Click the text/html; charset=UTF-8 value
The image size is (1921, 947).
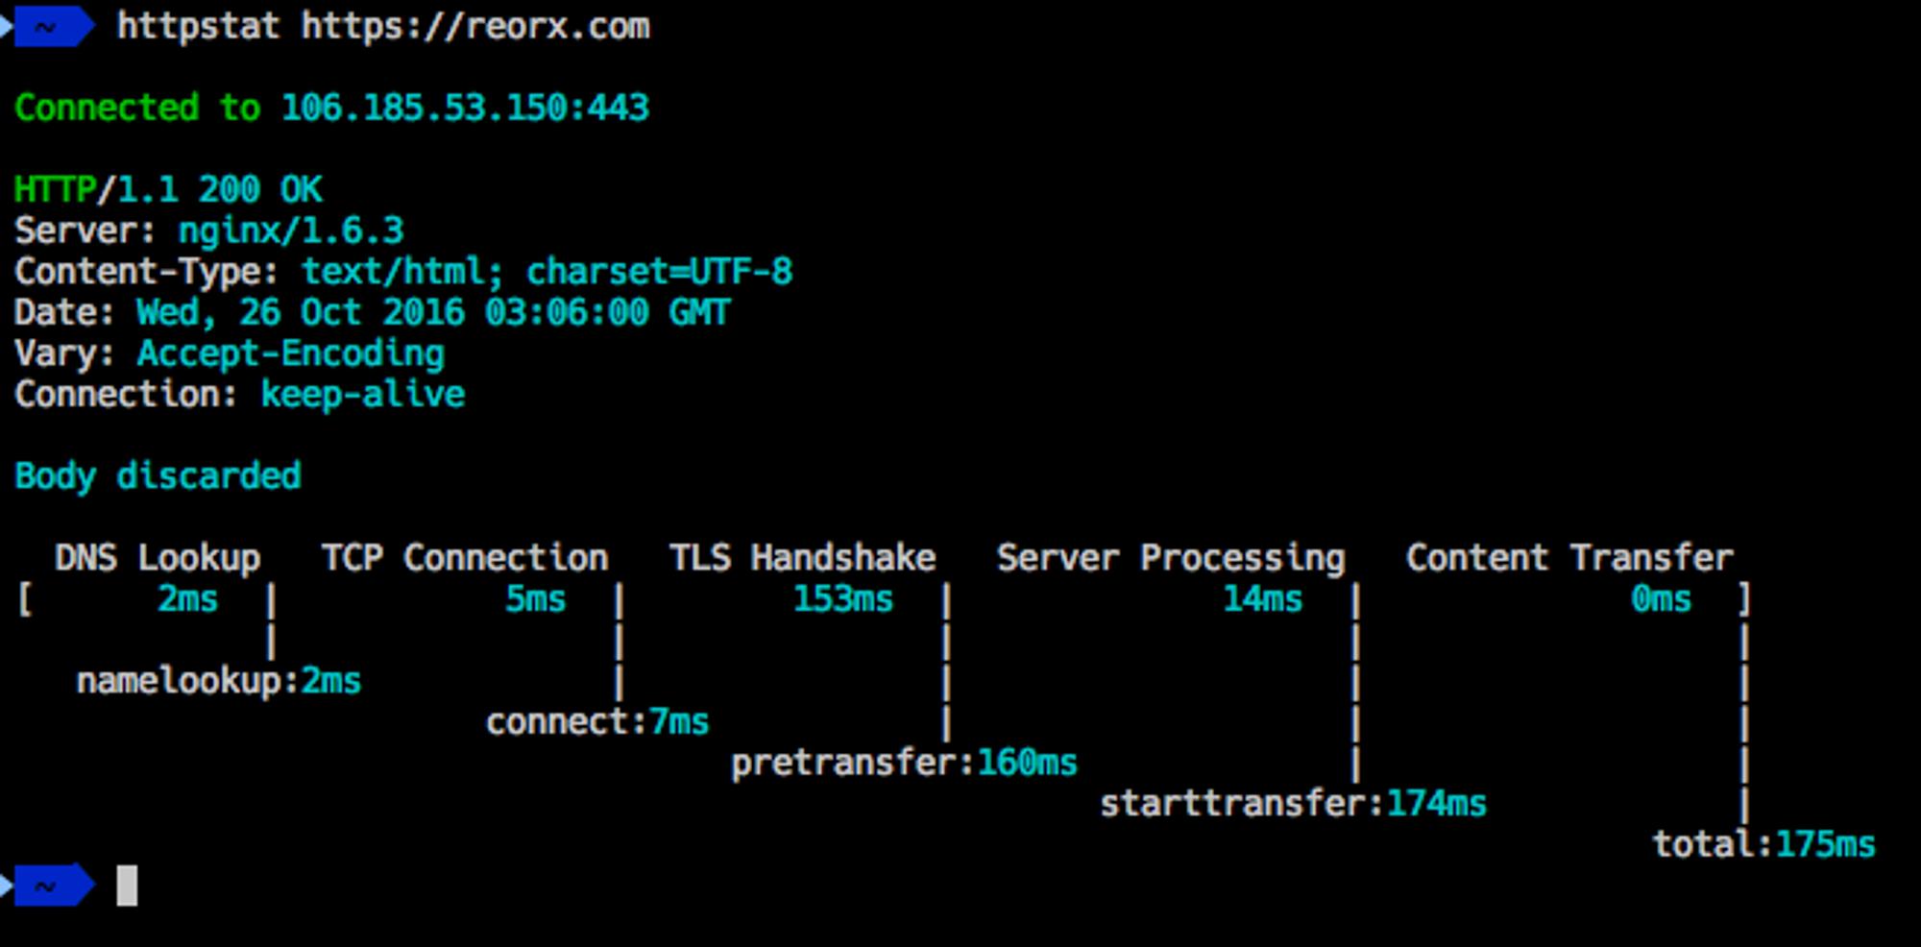point(547,272)
